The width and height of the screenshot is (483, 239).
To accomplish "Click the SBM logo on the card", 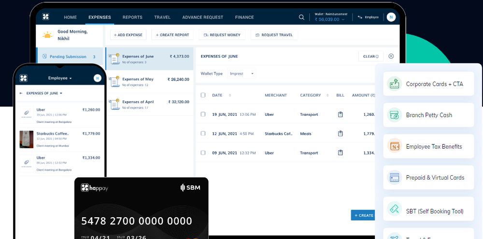I will [x=190, y=187].
